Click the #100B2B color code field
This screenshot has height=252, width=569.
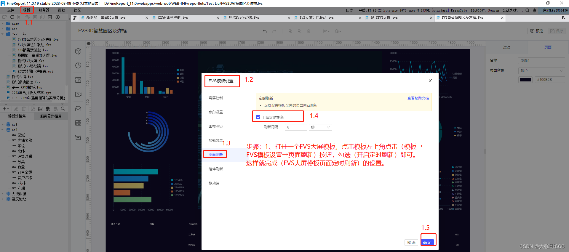550,80
